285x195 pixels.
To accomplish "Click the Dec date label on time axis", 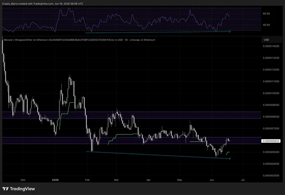I will (23, 180).
